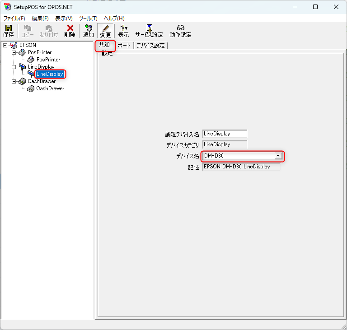This screenshot has width=347, height=330.
Task: Collapse the LineDisplay tree branch
Action: 14,67
